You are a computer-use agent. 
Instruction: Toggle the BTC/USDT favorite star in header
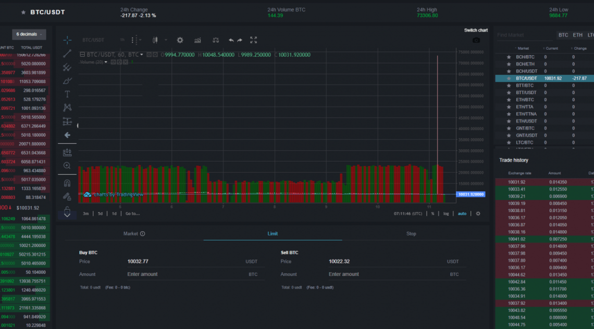(x=23, y=12)
